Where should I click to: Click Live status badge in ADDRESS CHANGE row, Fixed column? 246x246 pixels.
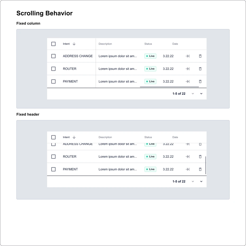click(150, 56)
